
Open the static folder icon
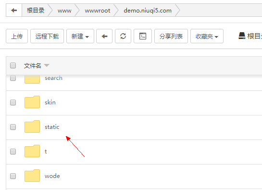tap(32, 127)
